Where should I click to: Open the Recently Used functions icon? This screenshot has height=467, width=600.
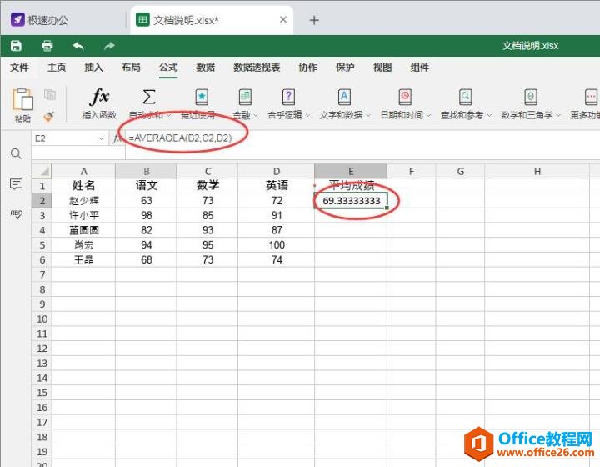[x=202, y=98]
